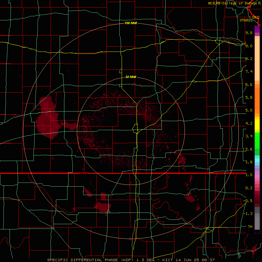Click the 0.2 scale value
The width and height of the screenshot is (262, 262).
pyautogui.click(x=249, y=188)
